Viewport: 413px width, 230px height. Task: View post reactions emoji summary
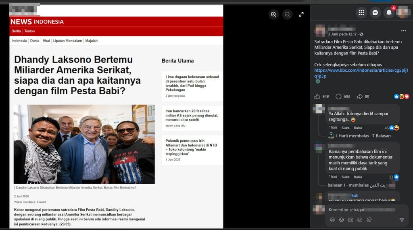[402, 97]
